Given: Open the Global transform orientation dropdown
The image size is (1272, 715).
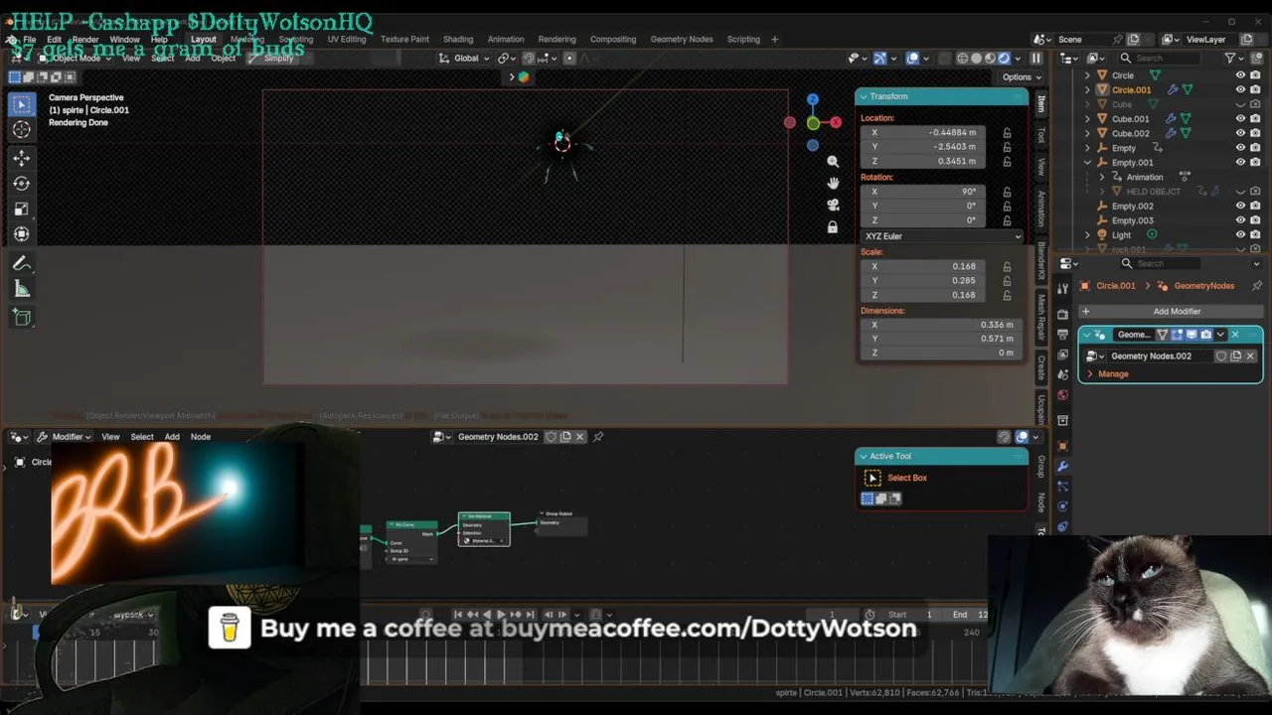Looking at the screenshot, I should 465,59.
